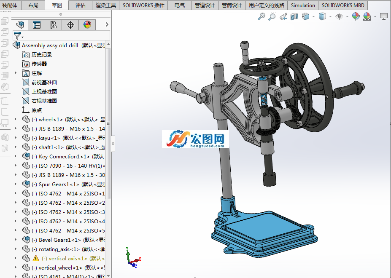
Task: Expand the Spur Gears1<1> subassembly
Action: (x=16, y=184)
